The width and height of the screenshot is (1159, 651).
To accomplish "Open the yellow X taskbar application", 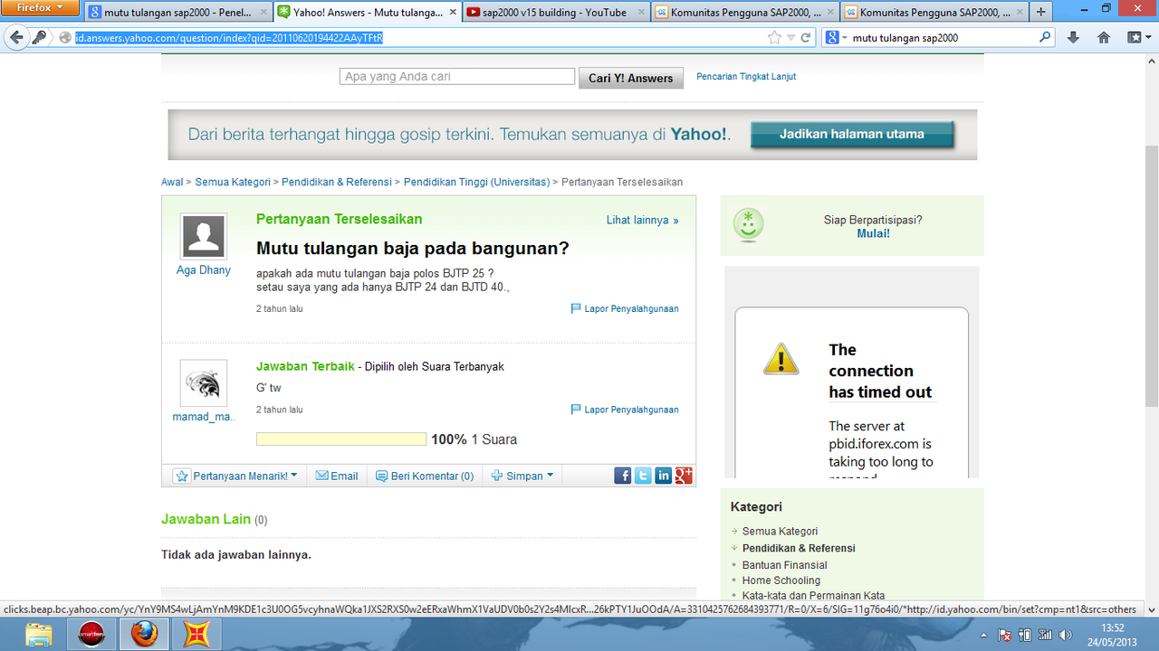I will point(196,636).
